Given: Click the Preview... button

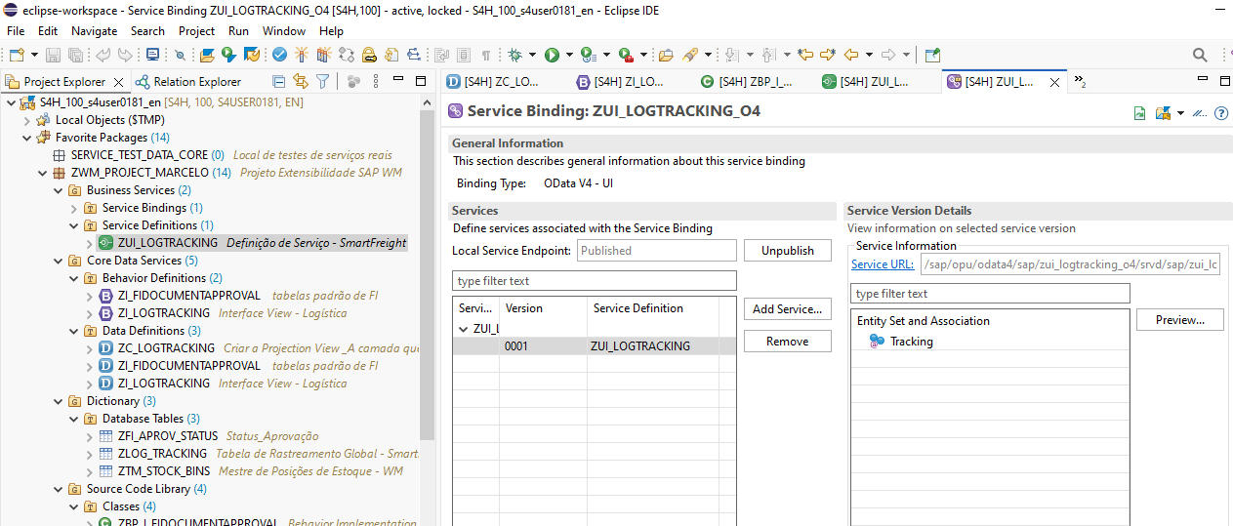Looking at the screenshot, I should [1179, 320].
